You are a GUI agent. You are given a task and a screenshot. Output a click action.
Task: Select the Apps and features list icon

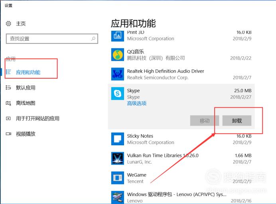coord(8,72)
